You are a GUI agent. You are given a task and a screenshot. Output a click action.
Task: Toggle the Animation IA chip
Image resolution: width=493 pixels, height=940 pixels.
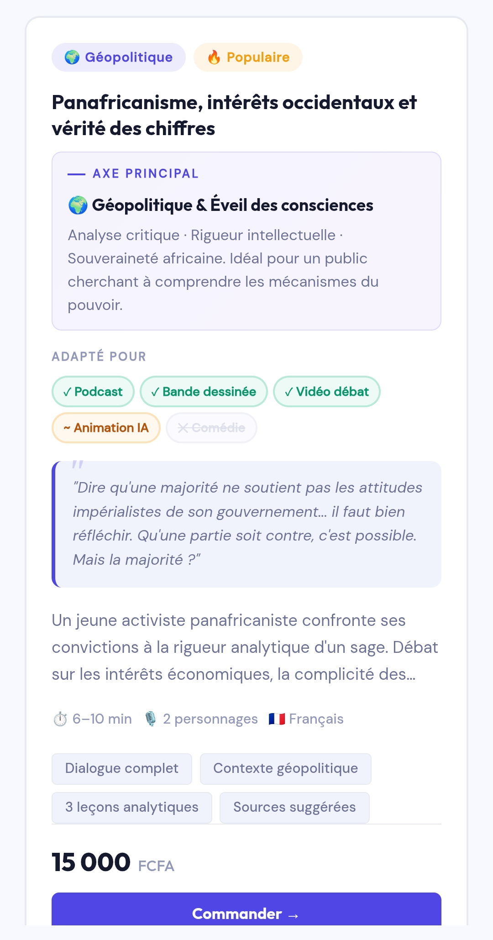point(106,428)
